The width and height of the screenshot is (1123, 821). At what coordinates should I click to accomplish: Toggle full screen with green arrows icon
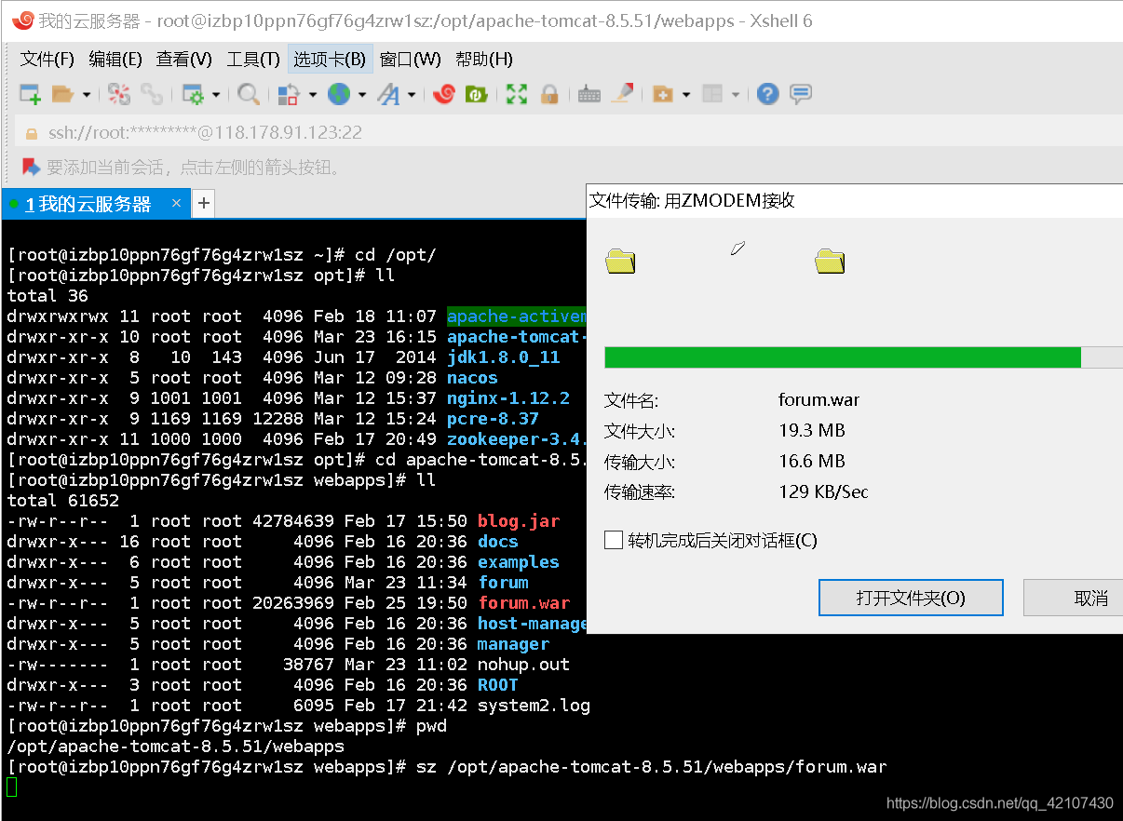point(517,94)
